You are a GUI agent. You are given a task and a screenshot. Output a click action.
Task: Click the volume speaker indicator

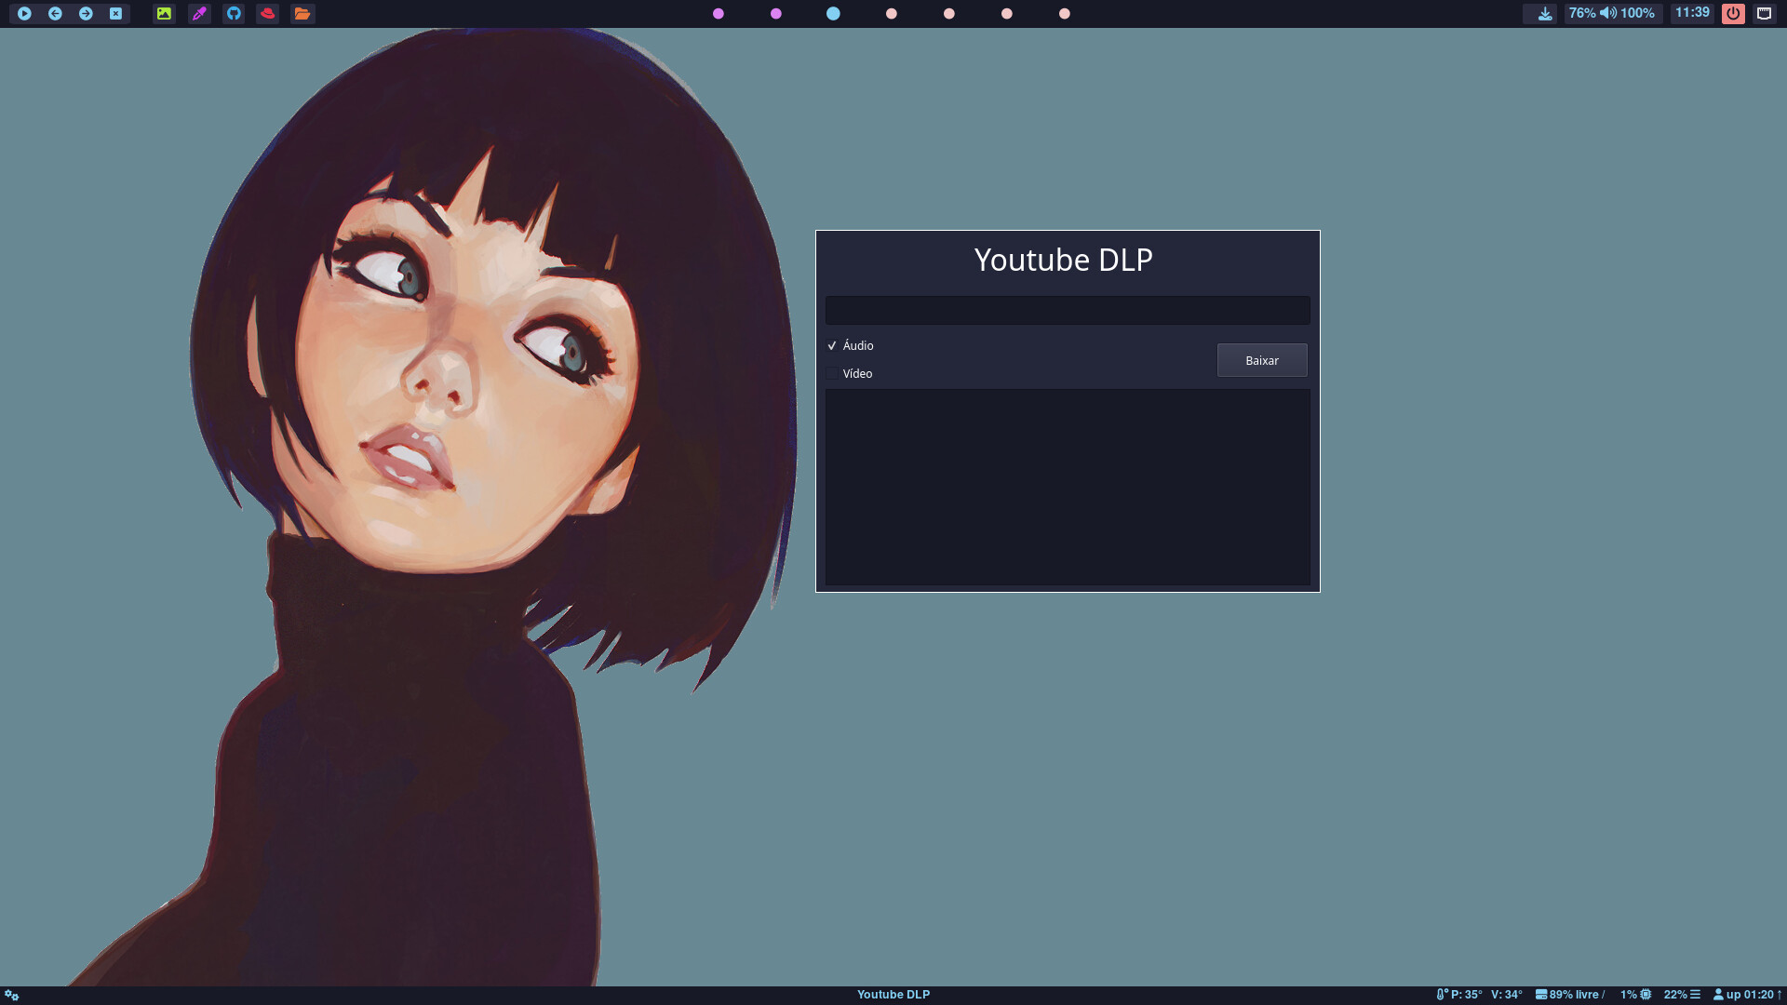pyautogui.click(x=1608, y=13)
